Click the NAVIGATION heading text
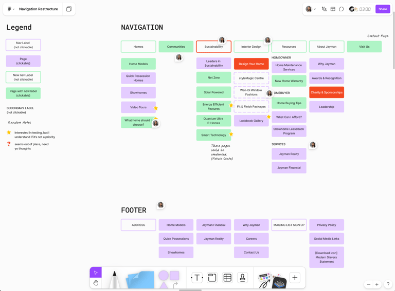 pos(142,27)
